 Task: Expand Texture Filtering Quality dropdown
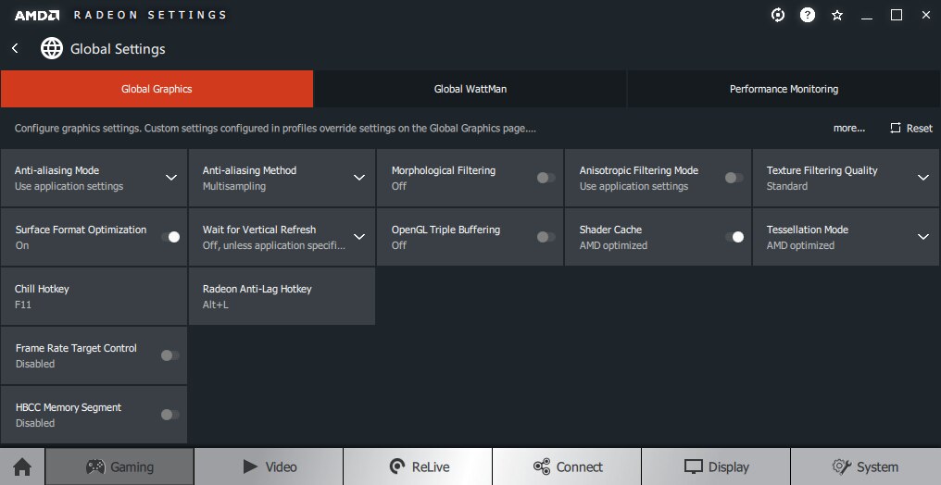coord(923,178)
